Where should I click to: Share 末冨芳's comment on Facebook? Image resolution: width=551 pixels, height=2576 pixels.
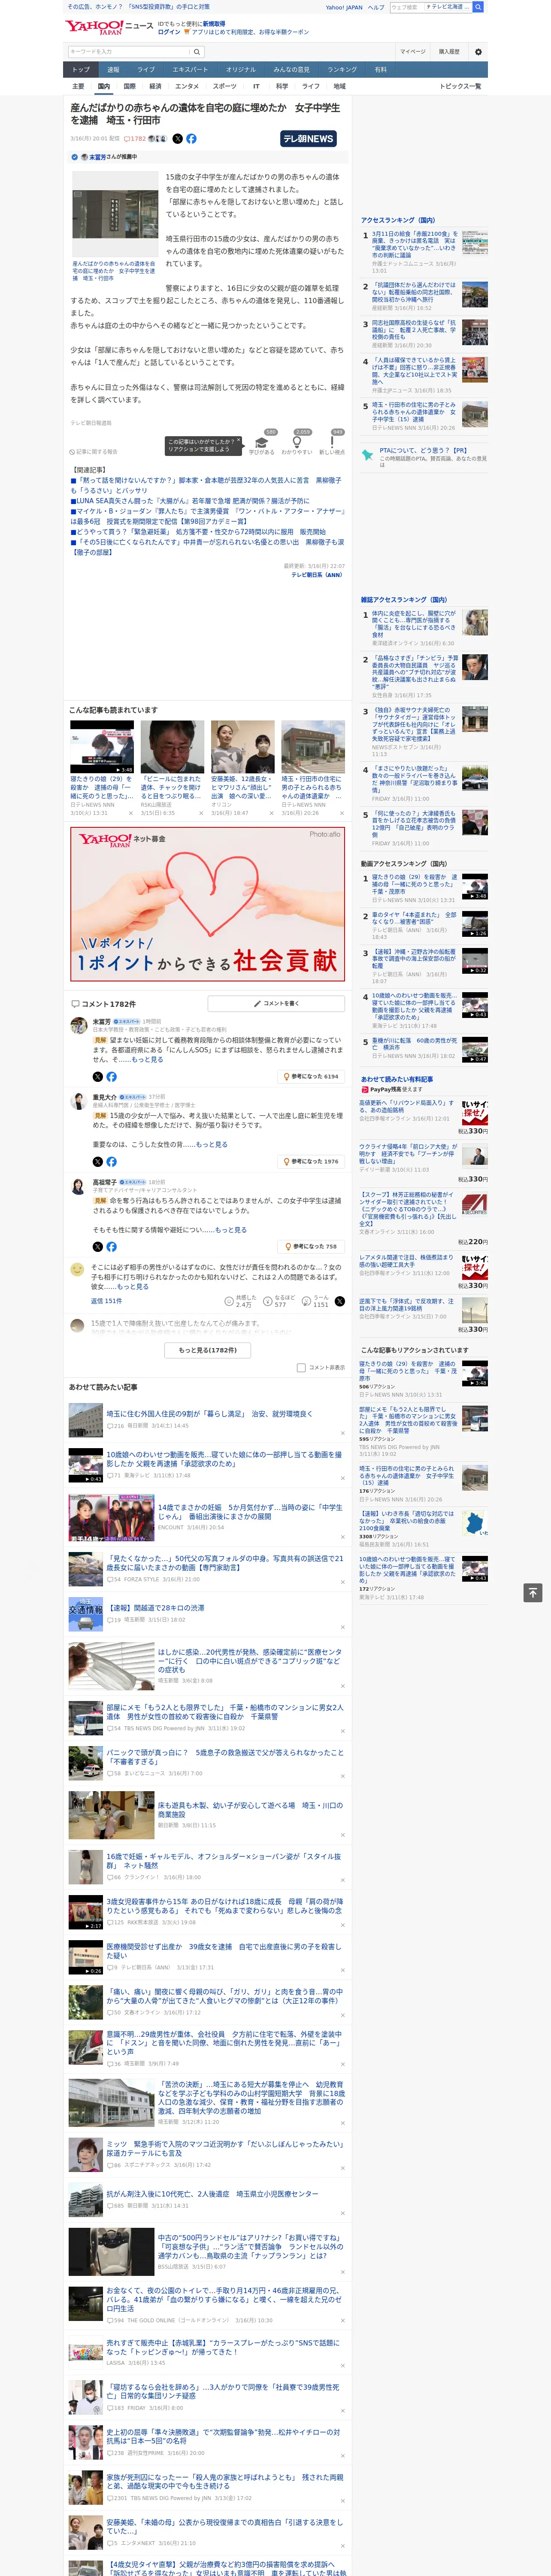click(111, 1077)
